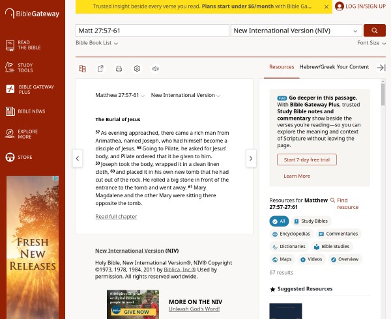Click Start 7-day free trial button
This screenshot has width=391, height=319.
pos(307,159)
